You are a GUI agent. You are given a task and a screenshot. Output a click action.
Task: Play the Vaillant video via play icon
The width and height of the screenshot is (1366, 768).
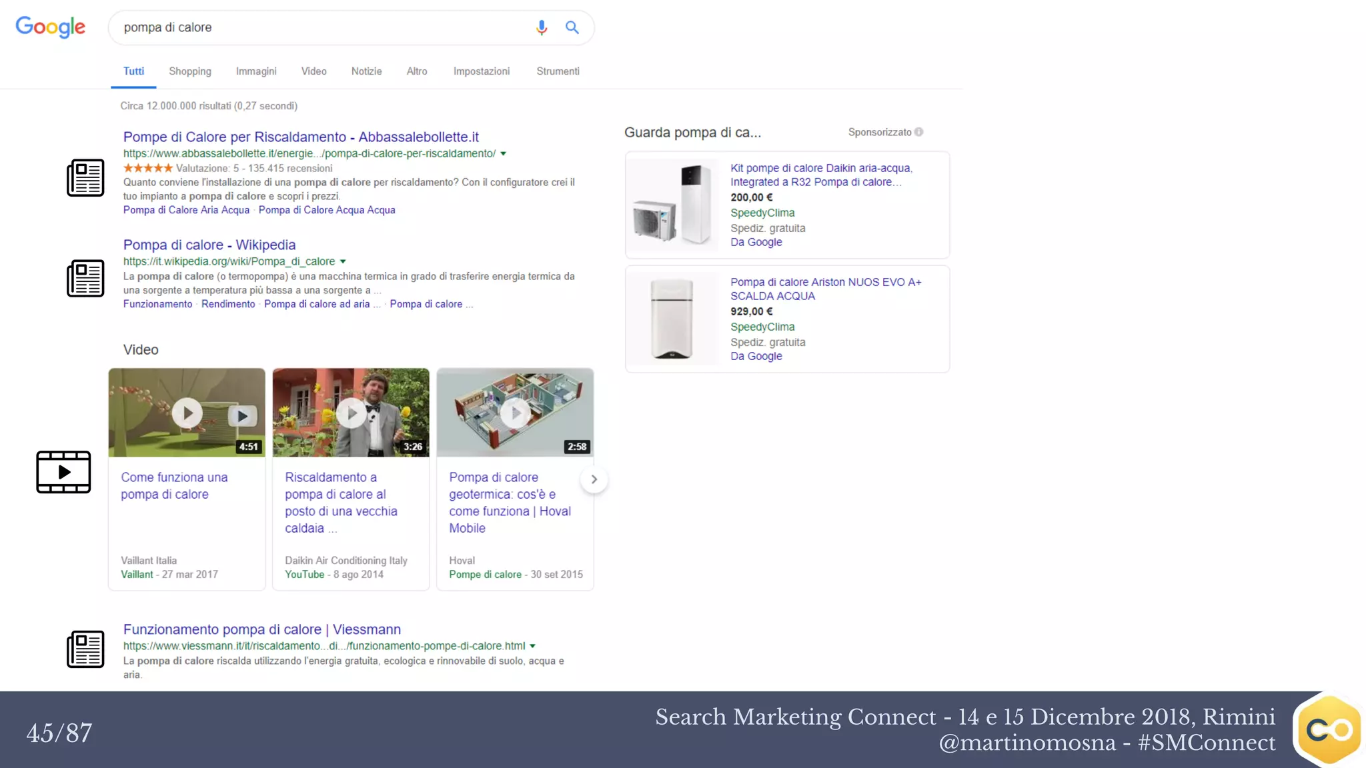[187, 413]
